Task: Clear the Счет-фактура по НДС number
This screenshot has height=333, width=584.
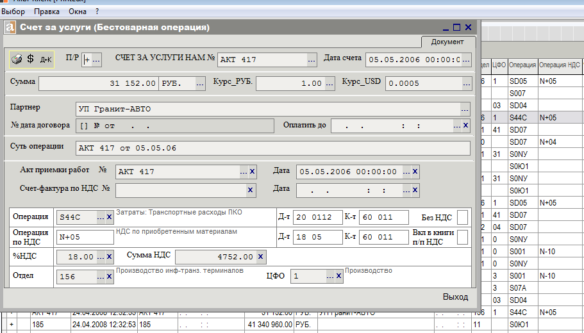Action: click(x=250, y=190)
